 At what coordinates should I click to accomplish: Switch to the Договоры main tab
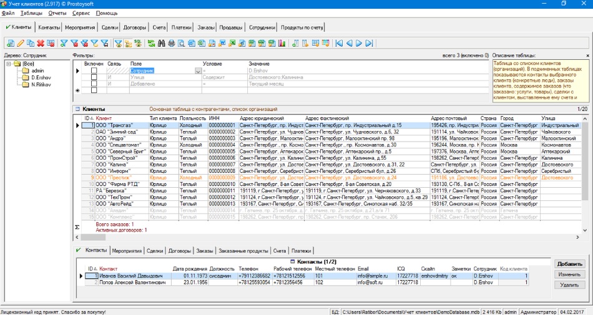click(135, 27)
